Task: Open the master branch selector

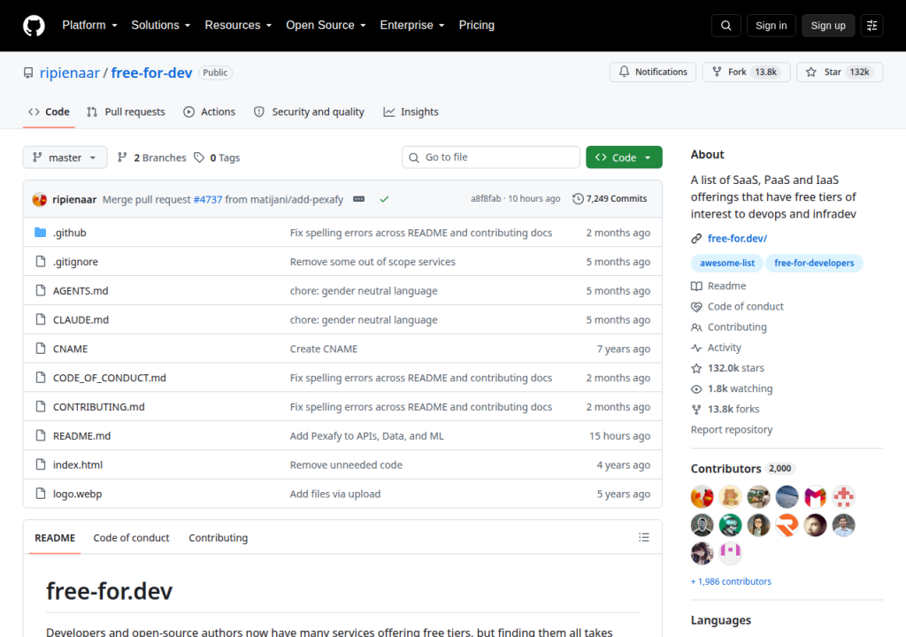Action: pyautogui.click(x=65, y=157)
